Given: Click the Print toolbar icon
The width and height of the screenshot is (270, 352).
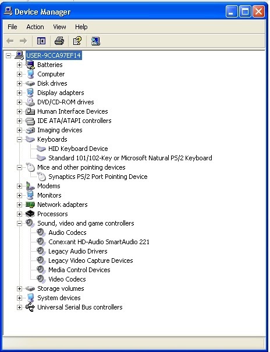Looking at the screenshot, I should point(59,41).
